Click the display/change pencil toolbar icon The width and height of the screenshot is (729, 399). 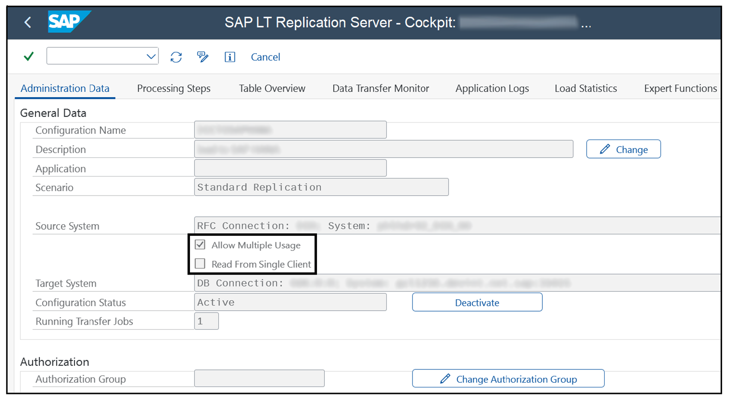pyautogui.click(x=202, y=57)
